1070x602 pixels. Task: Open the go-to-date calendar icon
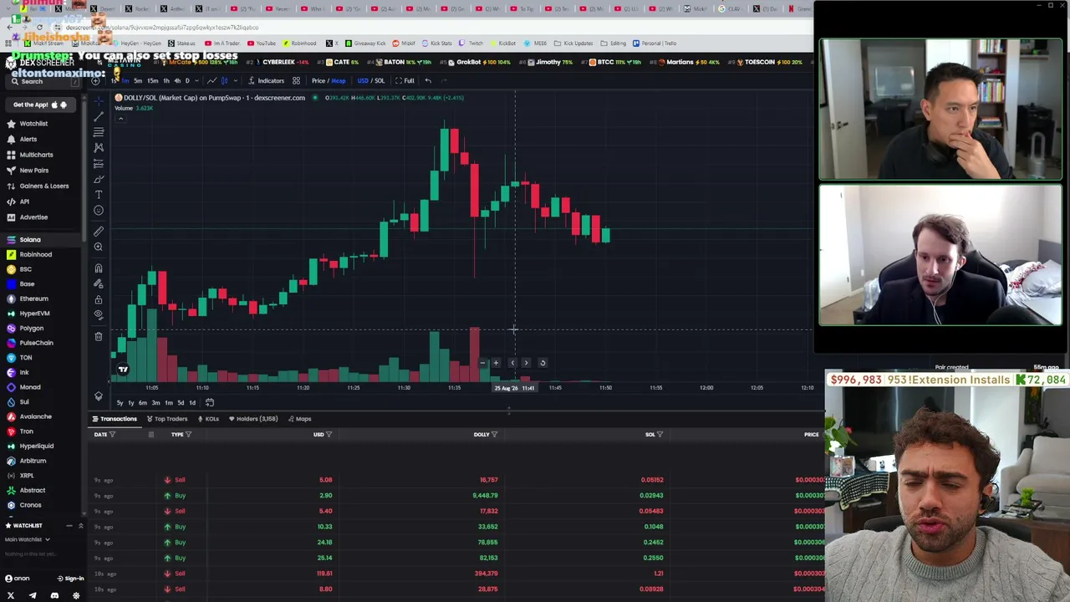point(210,402)
